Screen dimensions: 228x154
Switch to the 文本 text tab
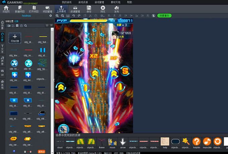pyautogui.click(x=2, y=49)
